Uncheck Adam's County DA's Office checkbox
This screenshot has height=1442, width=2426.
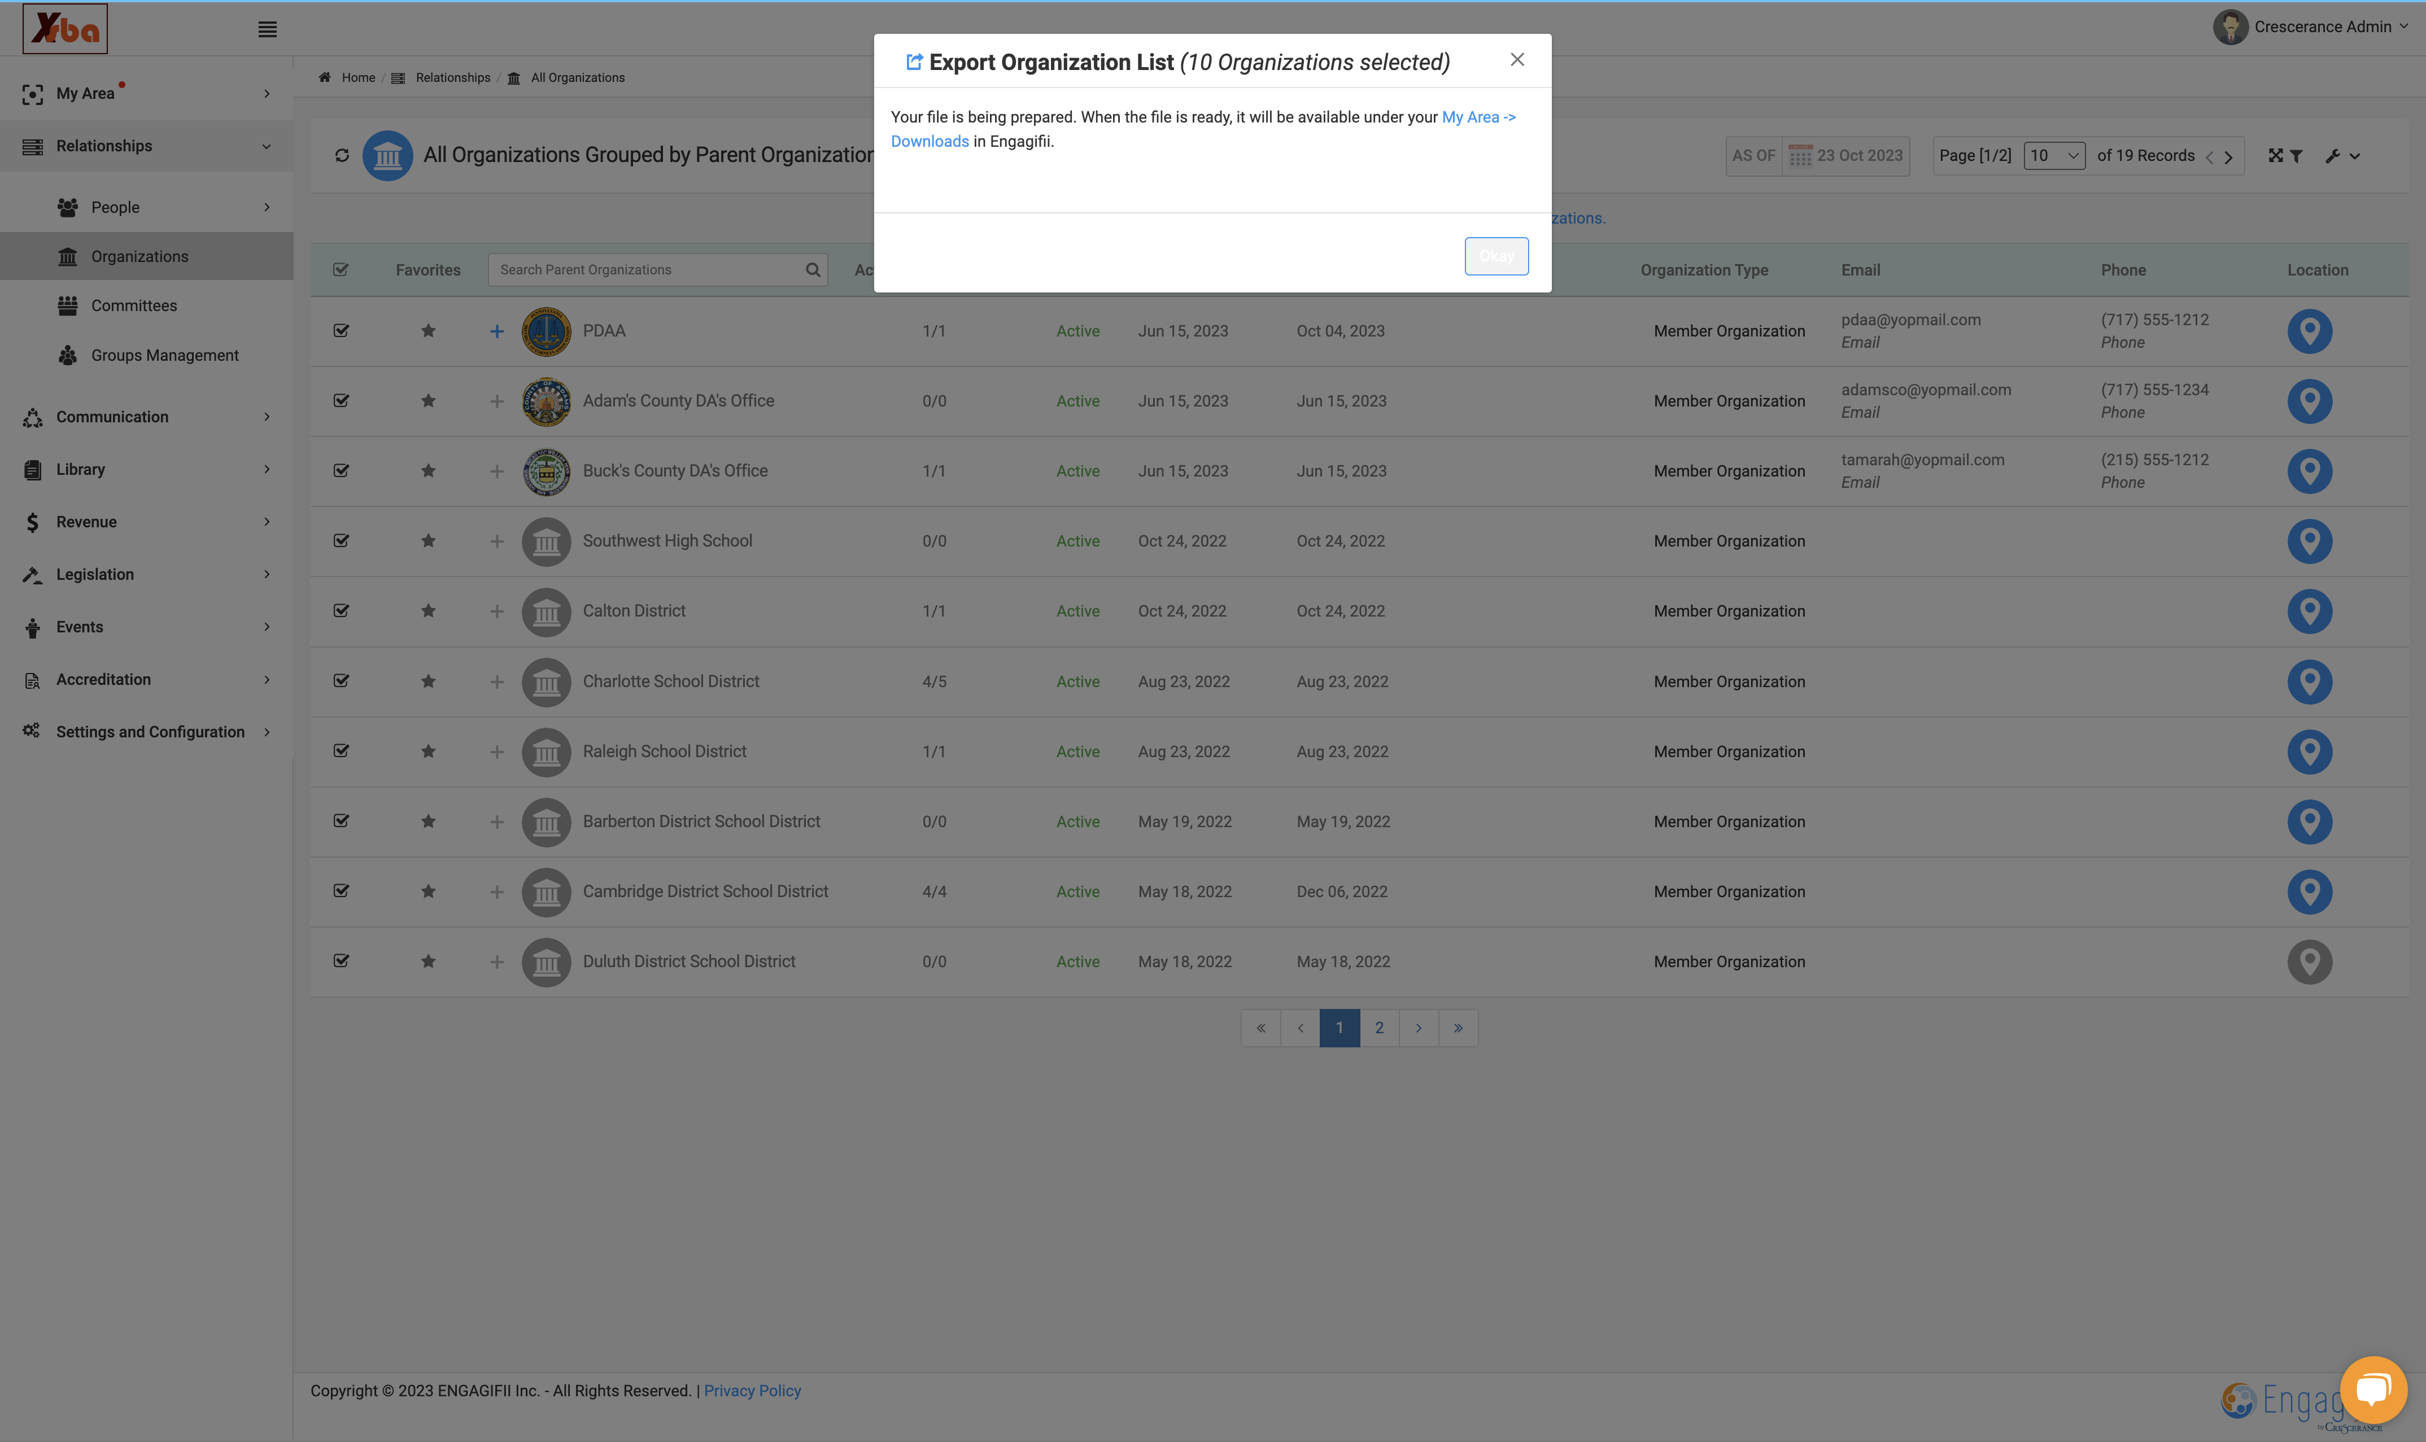[x=341, y=401]
